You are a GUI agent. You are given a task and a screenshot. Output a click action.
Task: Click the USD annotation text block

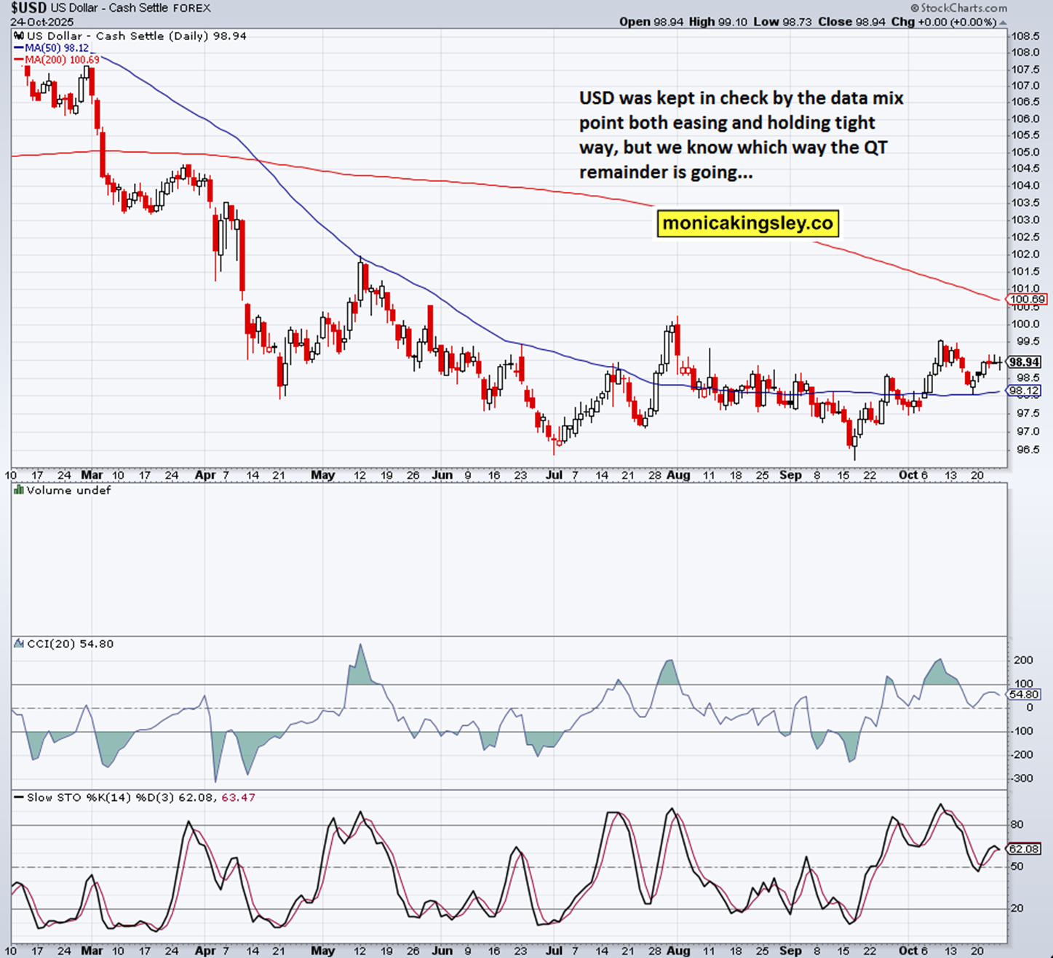741,135
